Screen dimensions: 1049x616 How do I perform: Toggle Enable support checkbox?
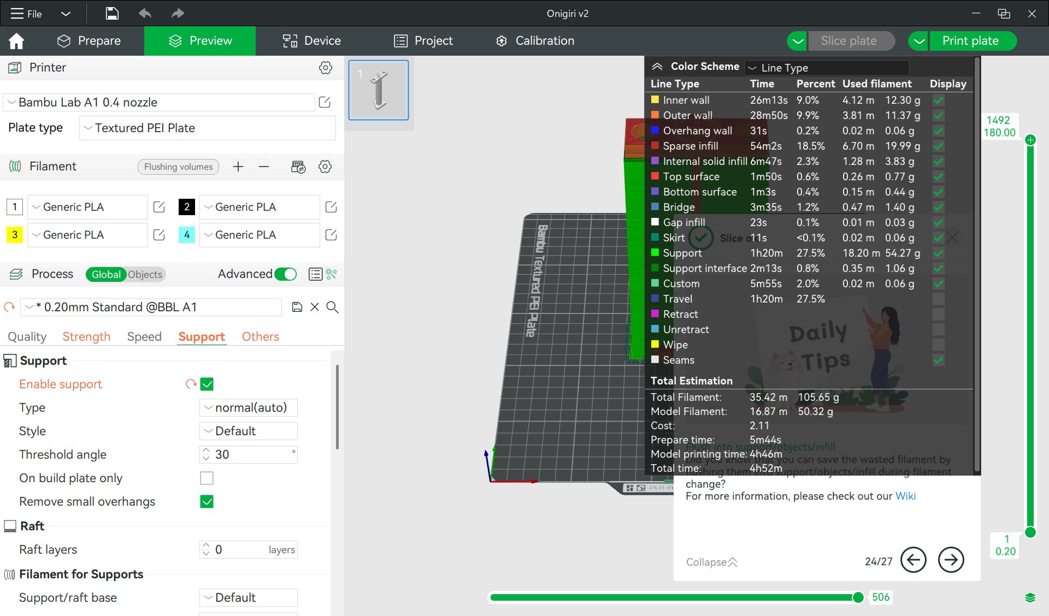(207, 384)
